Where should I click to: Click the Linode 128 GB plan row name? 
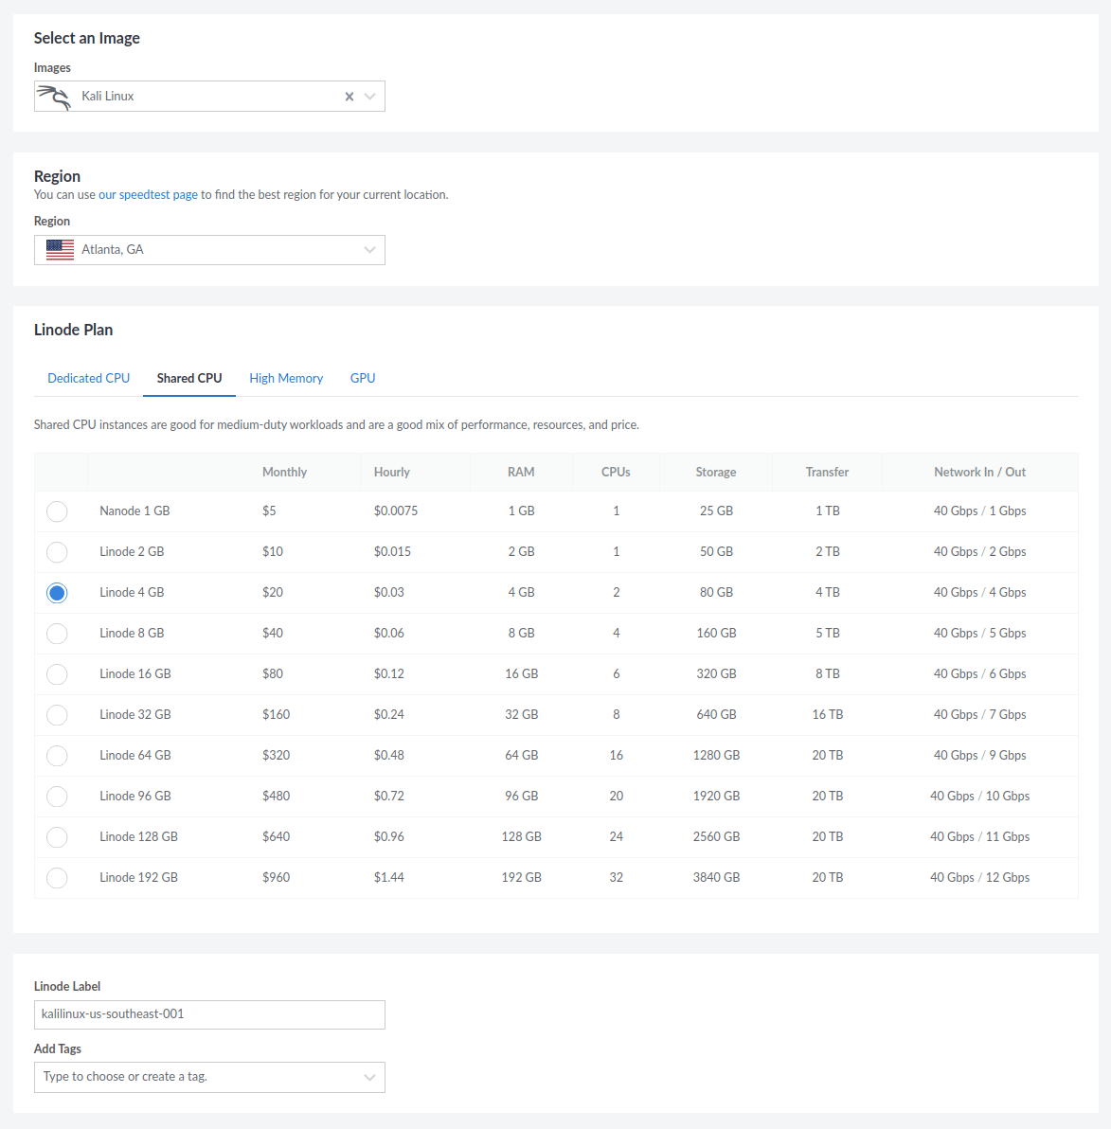click(x=138, y=837)
